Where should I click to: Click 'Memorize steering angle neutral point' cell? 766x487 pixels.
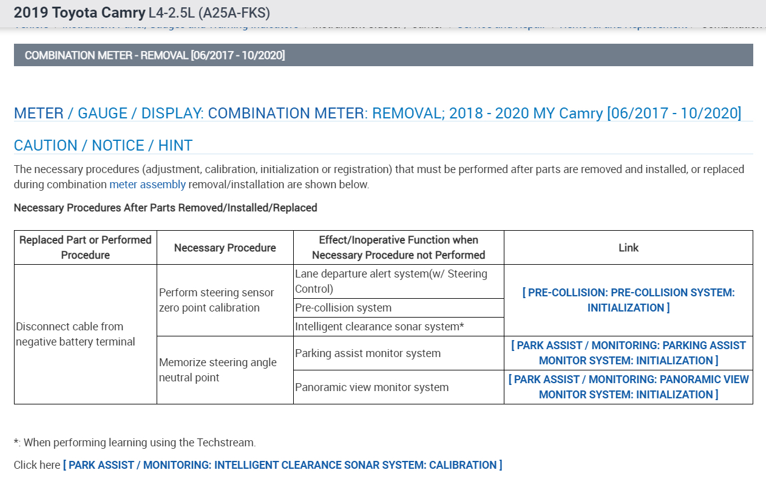[225, 370]
